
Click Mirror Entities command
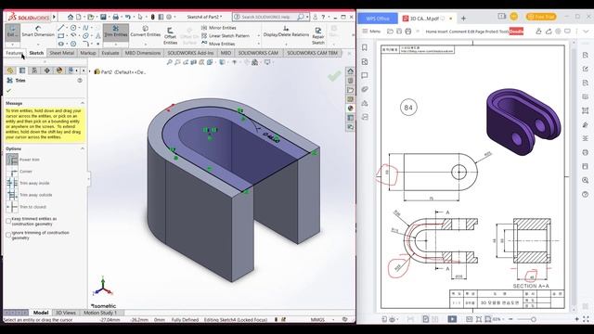[219, 28]
